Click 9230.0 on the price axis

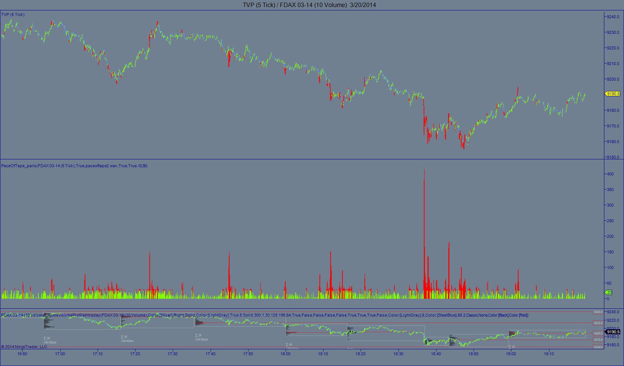[x=613, y=32]
